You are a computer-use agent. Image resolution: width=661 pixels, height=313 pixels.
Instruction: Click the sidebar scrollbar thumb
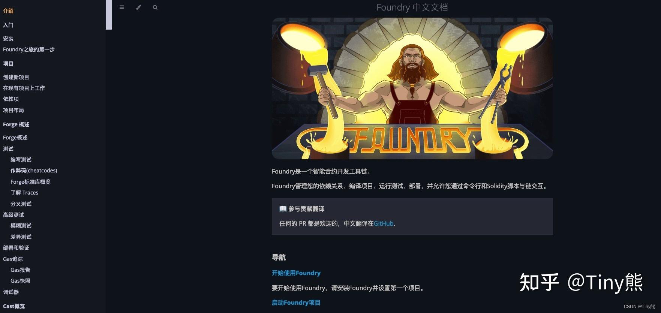pos(109,15)
